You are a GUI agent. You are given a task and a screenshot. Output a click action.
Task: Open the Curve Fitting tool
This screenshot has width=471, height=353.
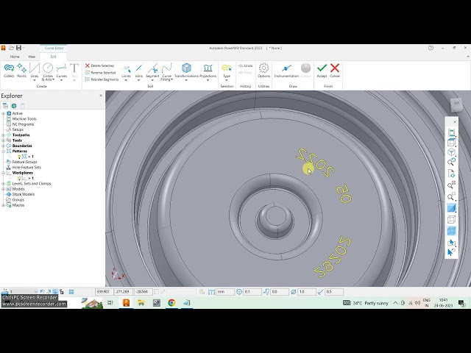click(167, 71)
